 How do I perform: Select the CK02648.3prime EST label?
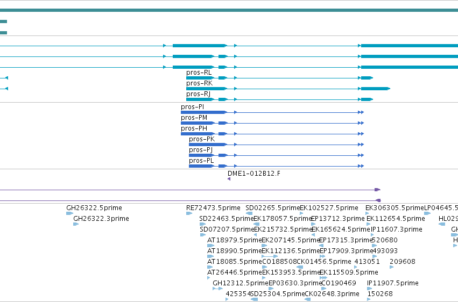pyautogui.click(x=332, y=294)
